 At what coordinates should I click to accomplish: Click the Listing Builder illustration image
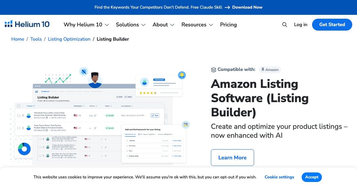click(100, 116)
